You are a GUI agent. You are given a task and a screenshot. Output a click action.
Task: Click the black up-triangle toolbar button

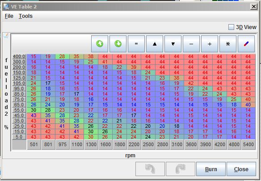coord(155,44)
